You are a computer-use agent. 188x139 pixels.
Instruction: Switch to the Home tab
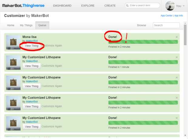[11, 25]
